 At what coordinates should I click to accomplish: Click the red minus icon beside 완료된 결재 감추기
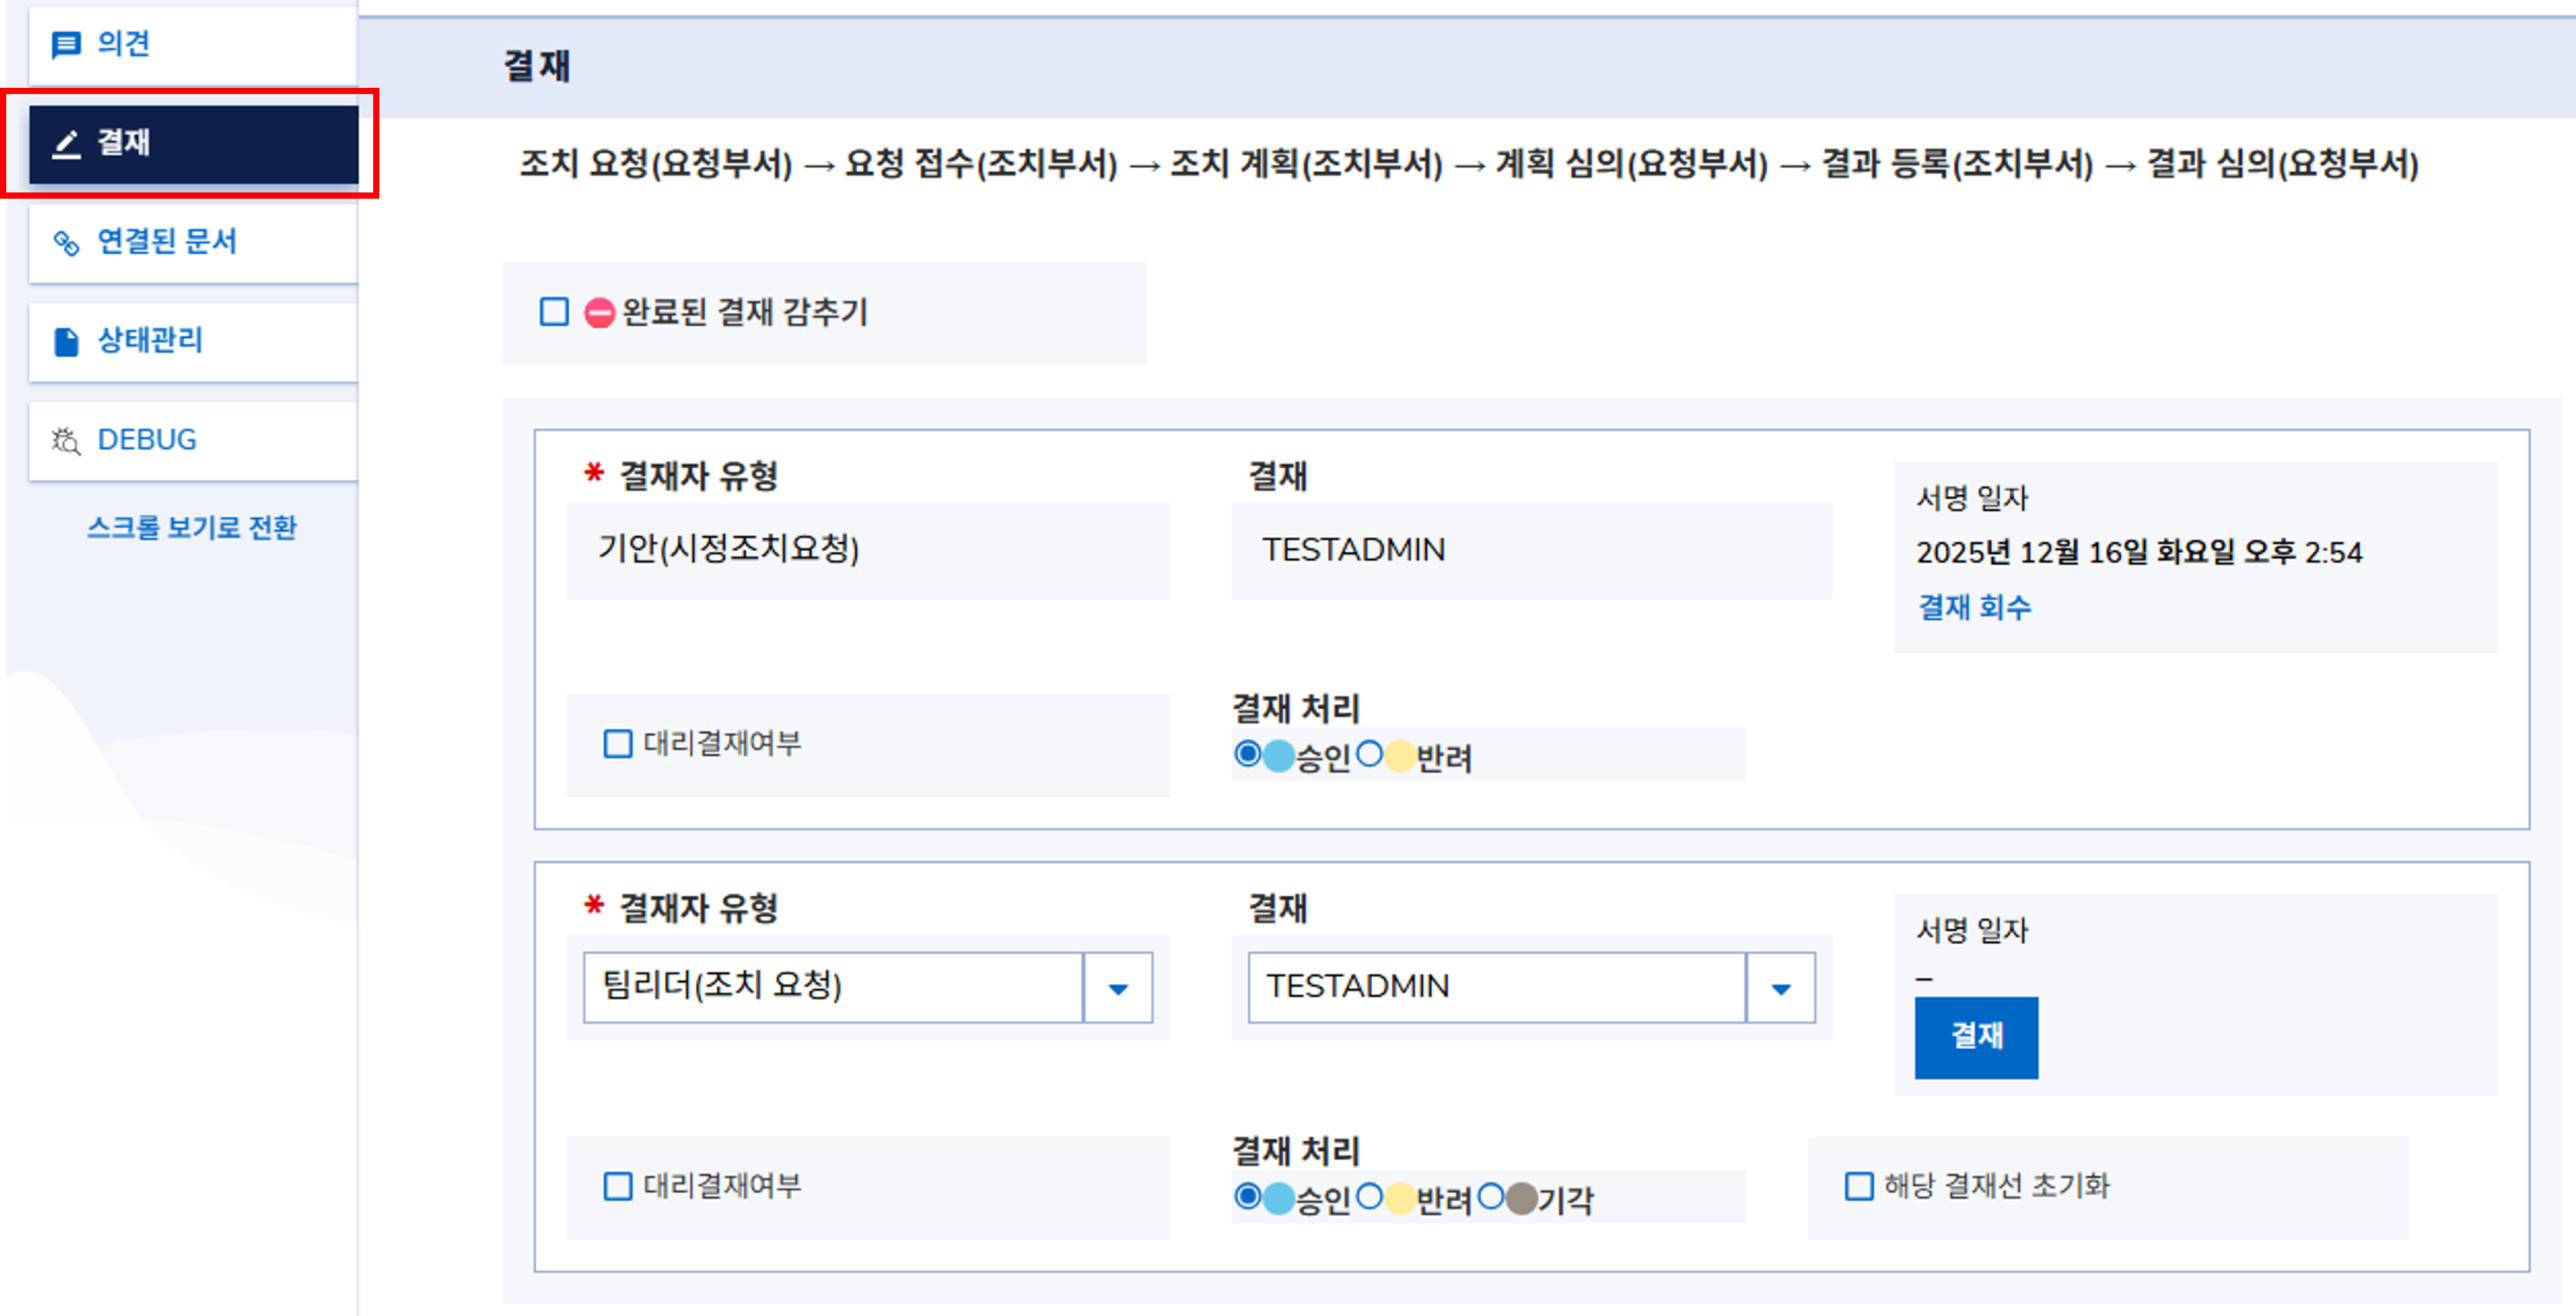tap(599, 313)
